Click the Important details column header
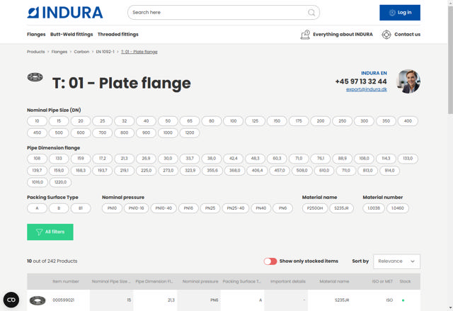The height and width of the screenshot is (311, 453). tap(288, 281)
